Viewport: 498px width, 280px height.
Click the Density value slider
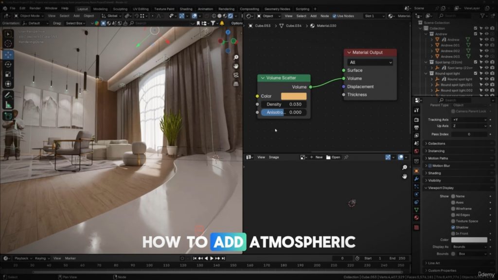click(x=284, y=104)
